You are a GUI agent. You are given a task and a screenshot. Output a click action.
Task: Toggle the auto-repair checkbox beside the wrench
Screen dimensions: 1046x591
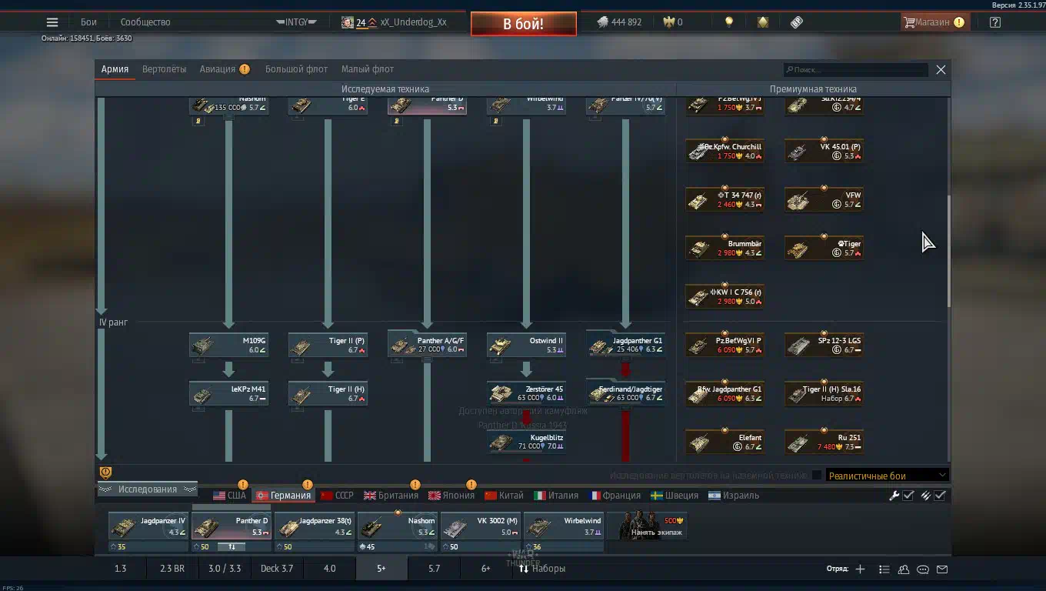(x=908, y=496)
